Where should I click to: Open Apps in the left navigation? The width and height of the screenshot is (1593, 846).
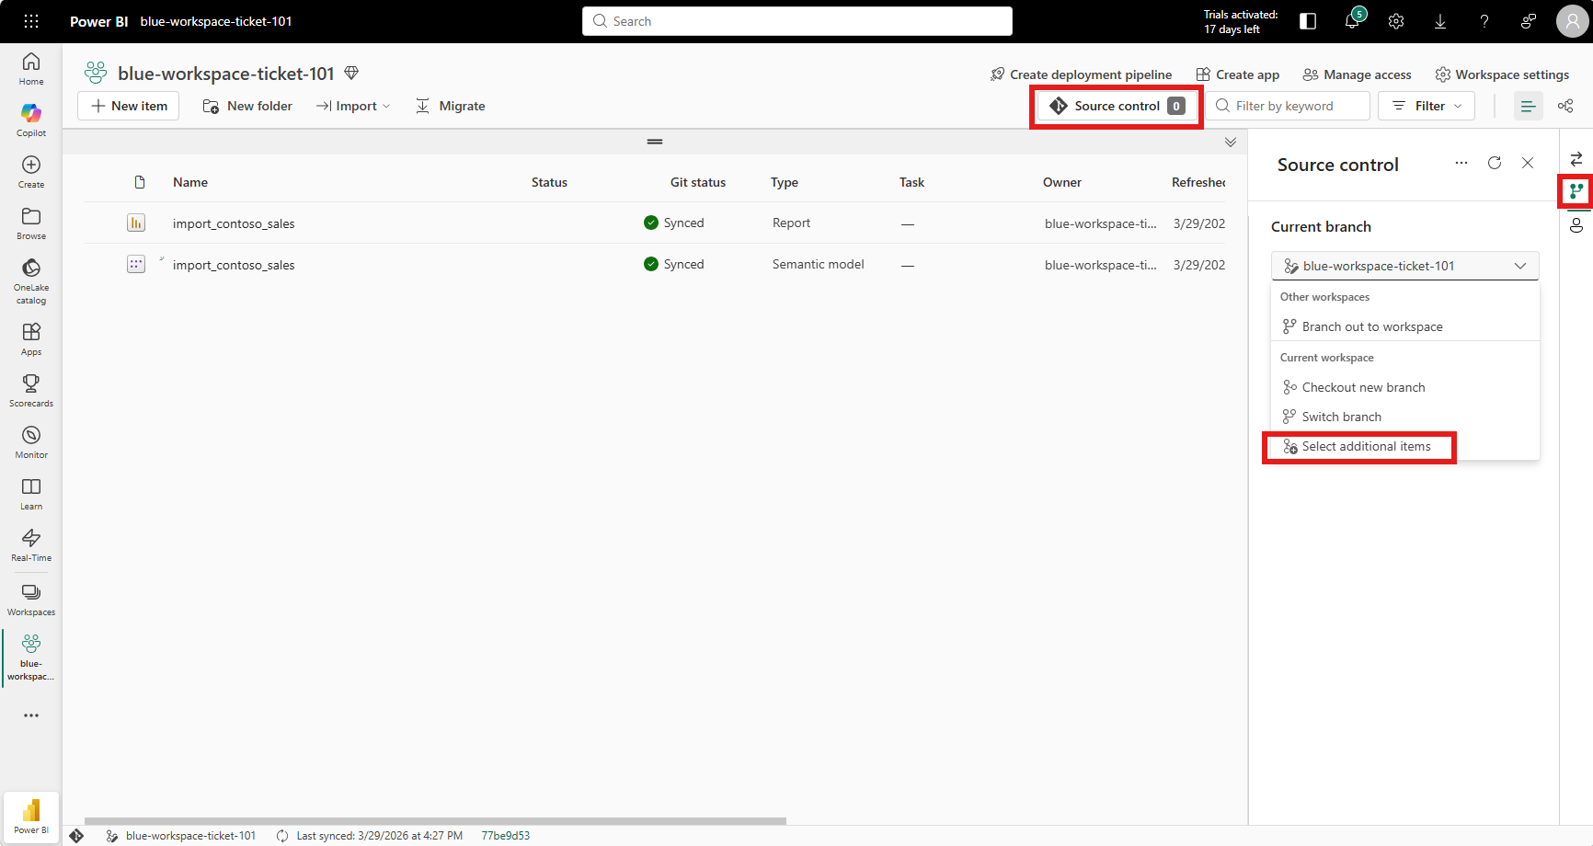[31, 339]
